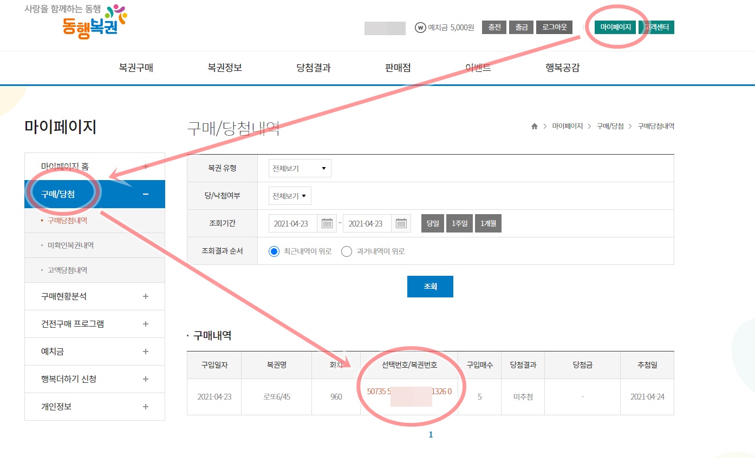Viewport: 755px width, 458px height.
Task: Open 구매당첨내역 submenu item
Action: 67,221
